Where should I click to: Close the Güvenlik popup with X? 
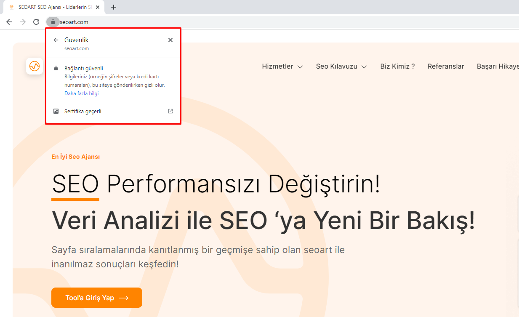[x=170, y=40]
